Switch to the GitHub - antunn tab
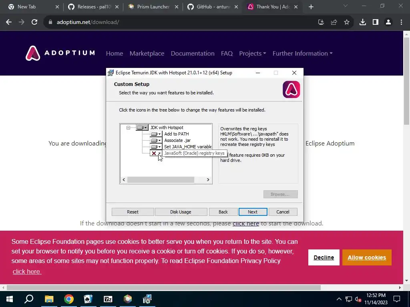 pyautogui.click(x=213, y=7)
